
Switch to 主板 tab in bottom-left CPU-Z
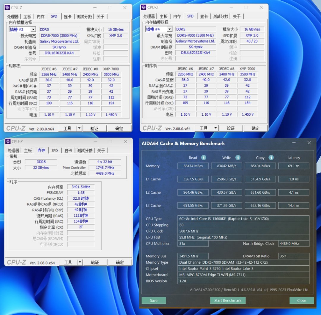click(x=28, y=151)
